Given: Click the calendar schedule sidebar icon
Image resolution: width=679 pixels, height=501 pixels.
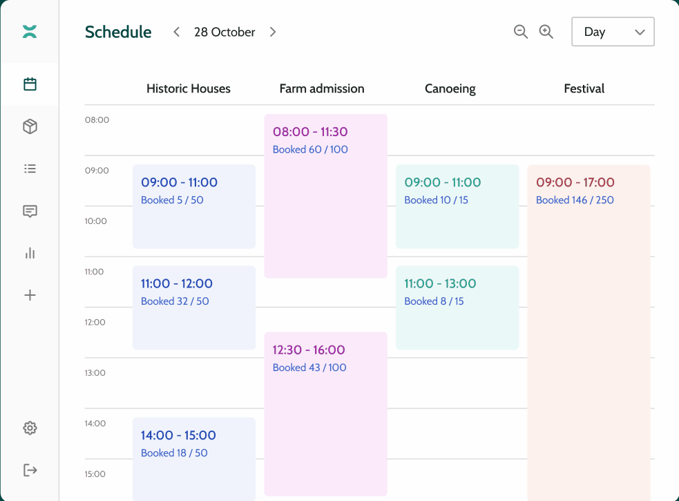Looking at the screenshot, I should 30,84.
